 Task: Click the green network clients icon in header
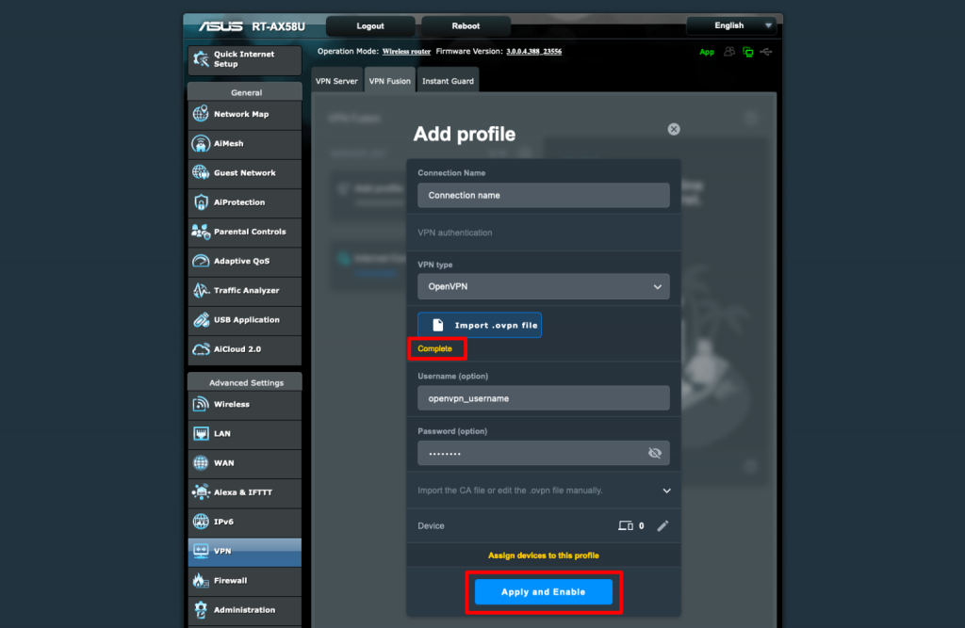747,53
